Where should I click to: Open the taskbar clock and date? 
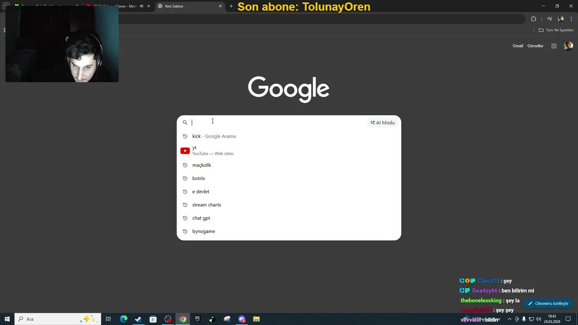pos(552,319)
